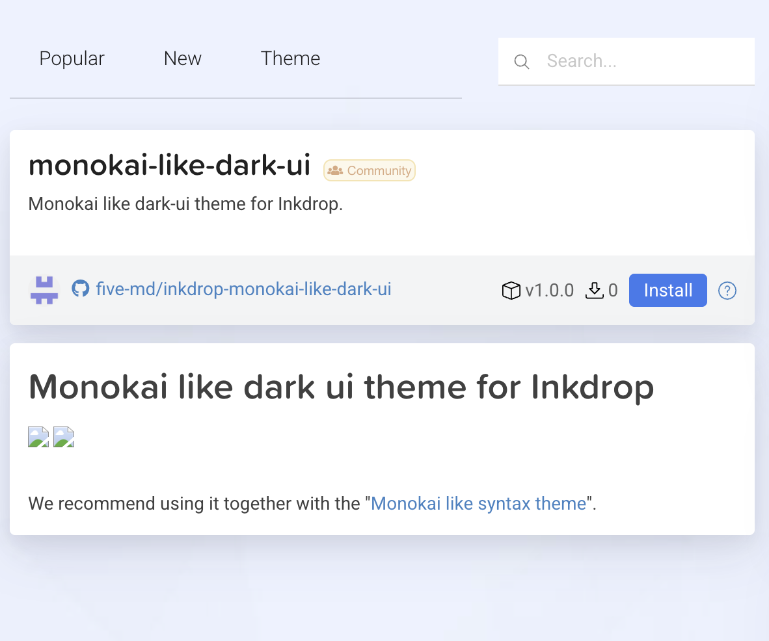Focus the Search... input field
Screen dimensions: 769x641
[x=644, y=61]
